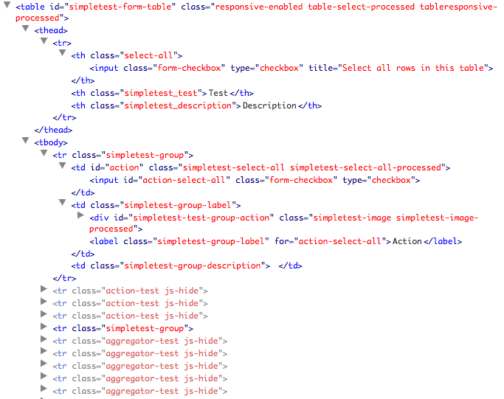
Task: Collapse the tr node inside thead
Action: (44, 41)
